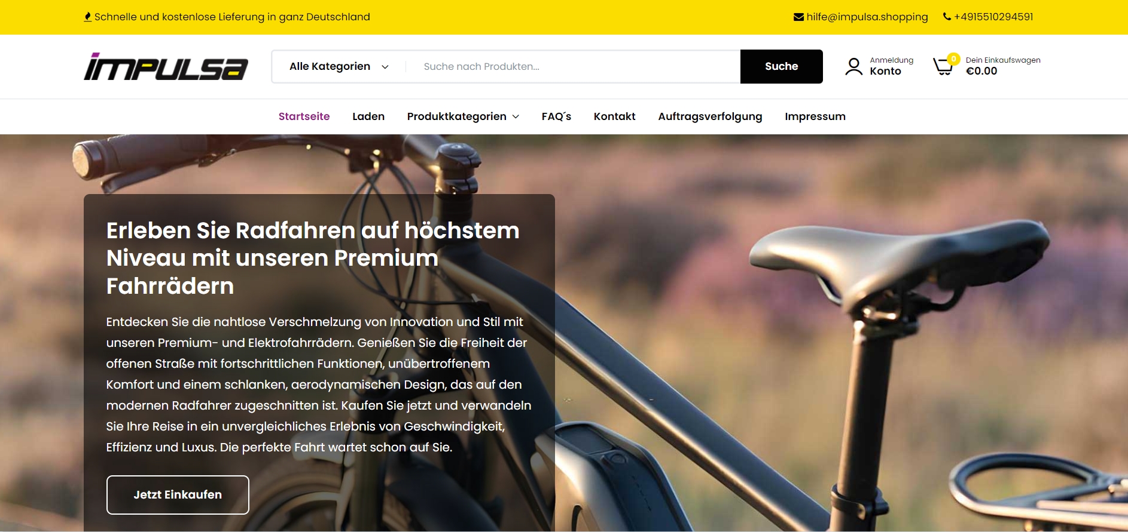The height and width of the screenshot is (532, 1128).
Task: Expand the Produktkategorien menu chevron
Action: click(x=516, y=116)
